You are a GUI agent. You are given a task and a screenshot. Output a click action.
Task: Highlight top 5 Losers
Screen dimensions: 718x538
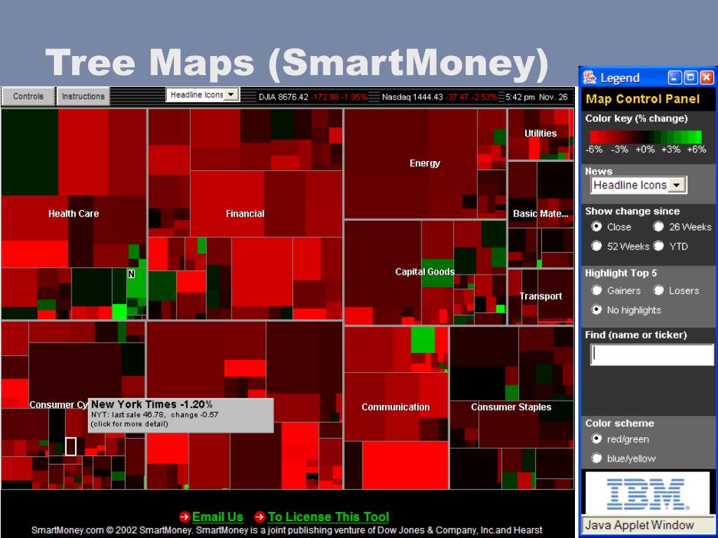pos(658,290)
